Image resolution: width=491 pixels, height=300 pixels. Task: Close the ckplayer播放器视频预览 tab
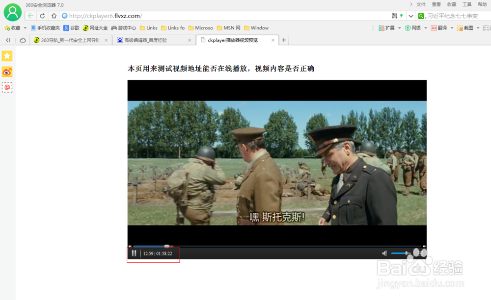273,40
